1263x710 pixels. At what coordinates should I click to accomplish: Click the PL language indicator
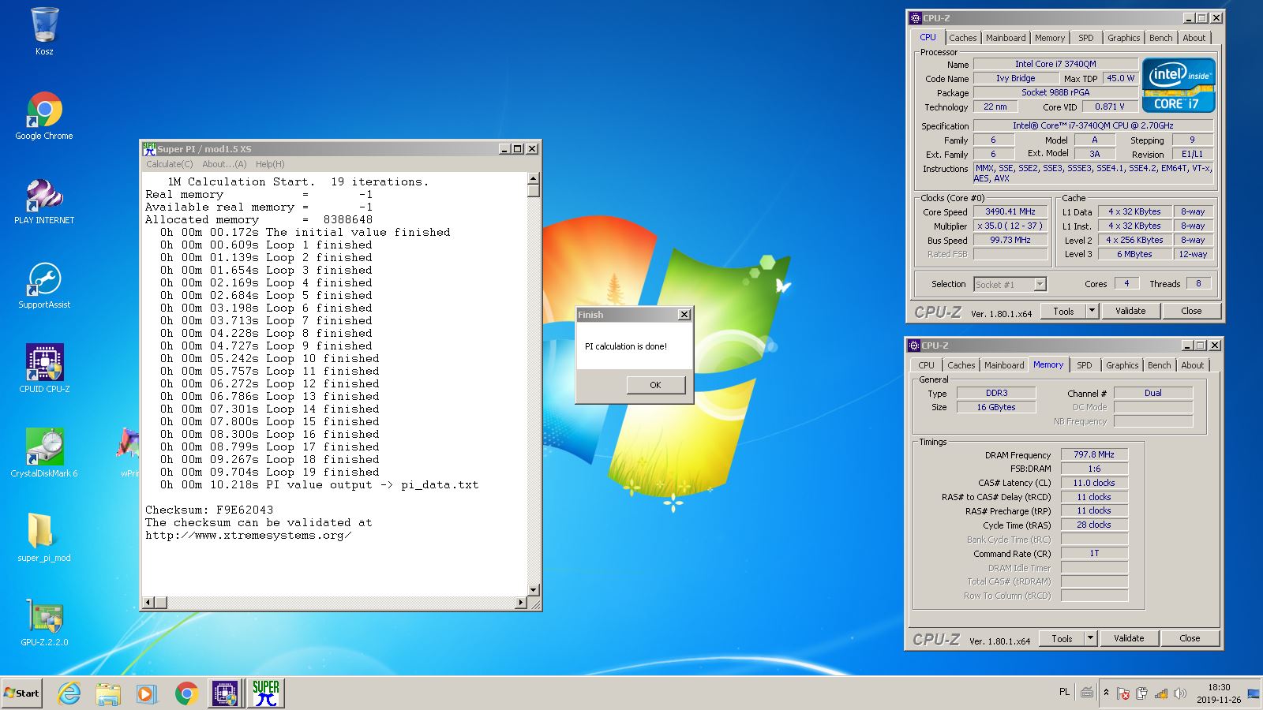click(1064, 692)
